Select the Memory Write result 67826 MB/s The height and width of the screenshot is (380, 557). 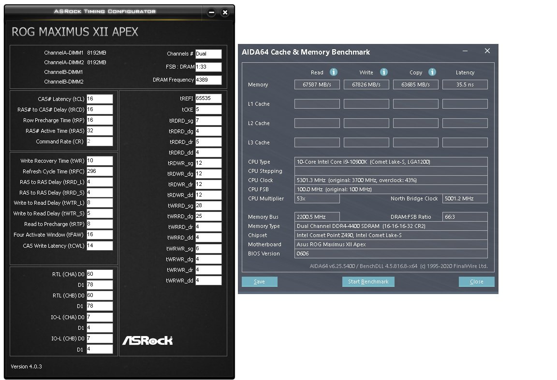tap(366, 84)
